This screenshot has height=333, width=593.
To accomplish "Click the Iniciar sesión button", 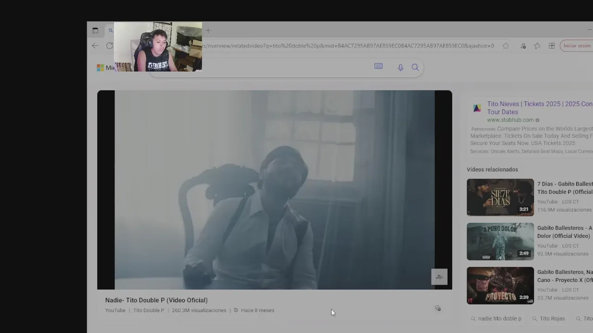I will 577,46.
